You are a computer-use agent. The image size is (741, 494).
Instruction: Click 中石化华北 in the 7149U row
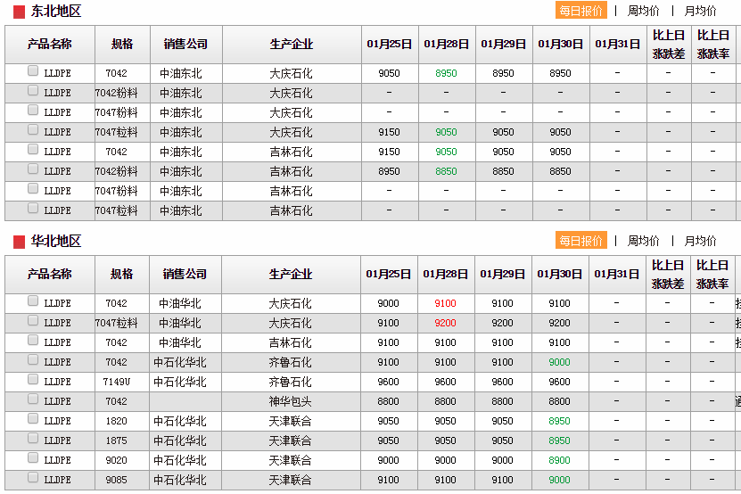[180, 382]
